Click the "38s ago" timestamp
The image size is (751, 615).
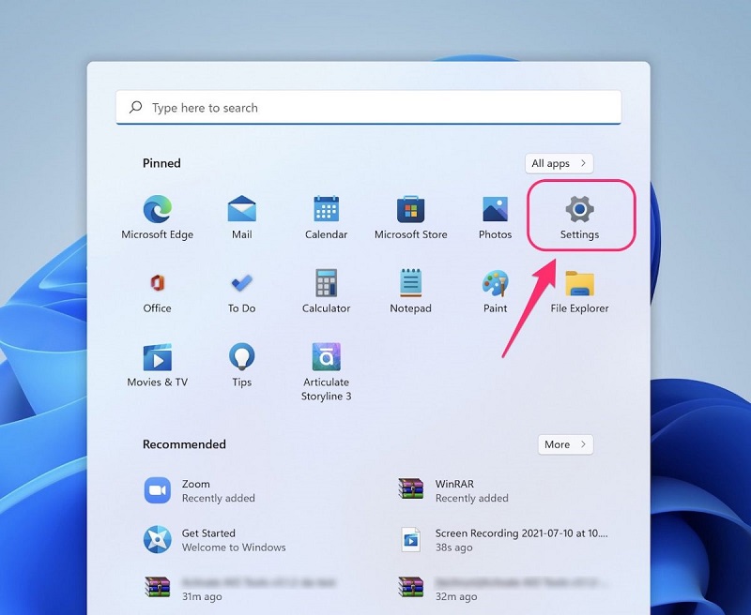click(453, 547)
